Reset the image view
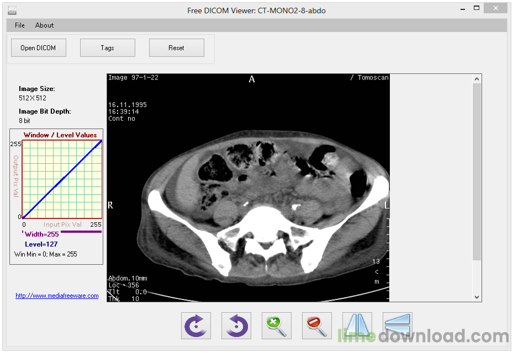 [176, 47]
